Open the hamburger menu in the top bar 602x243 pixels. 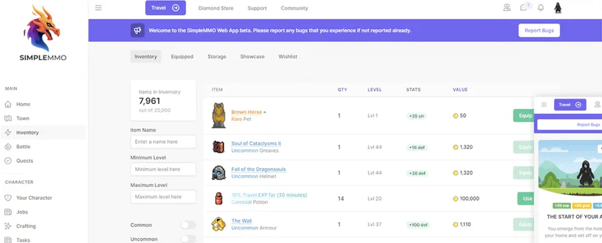pyautogui.click(x=99, y=7)
